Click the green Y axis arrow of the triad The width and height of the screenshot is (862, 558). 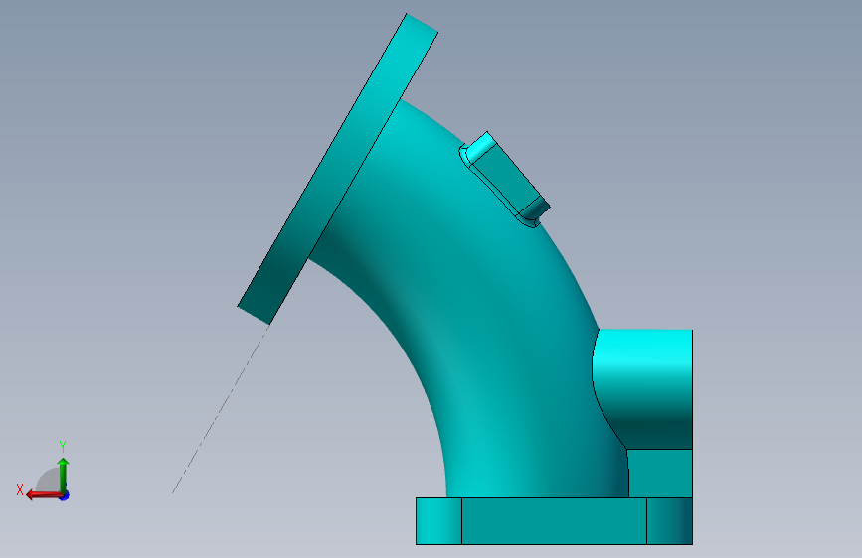63,474
